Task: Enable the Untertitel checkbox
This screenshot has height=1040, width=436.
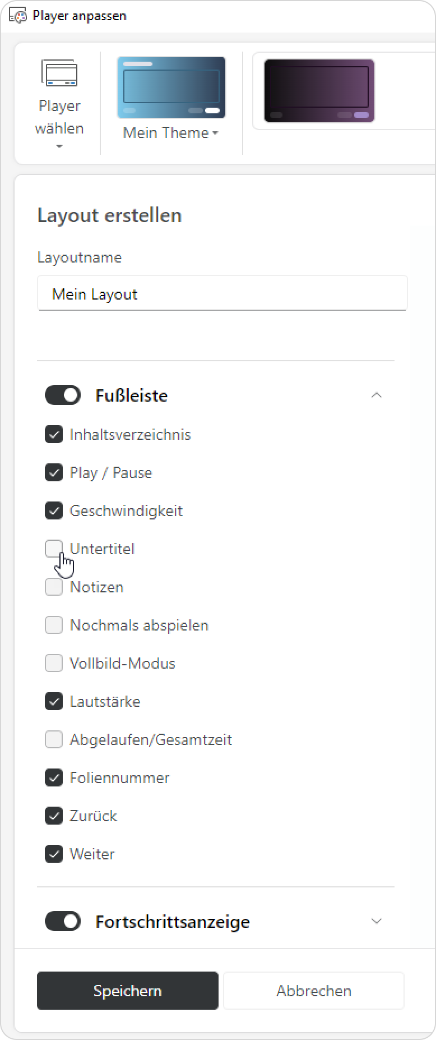Action: [x=54, y=549]
